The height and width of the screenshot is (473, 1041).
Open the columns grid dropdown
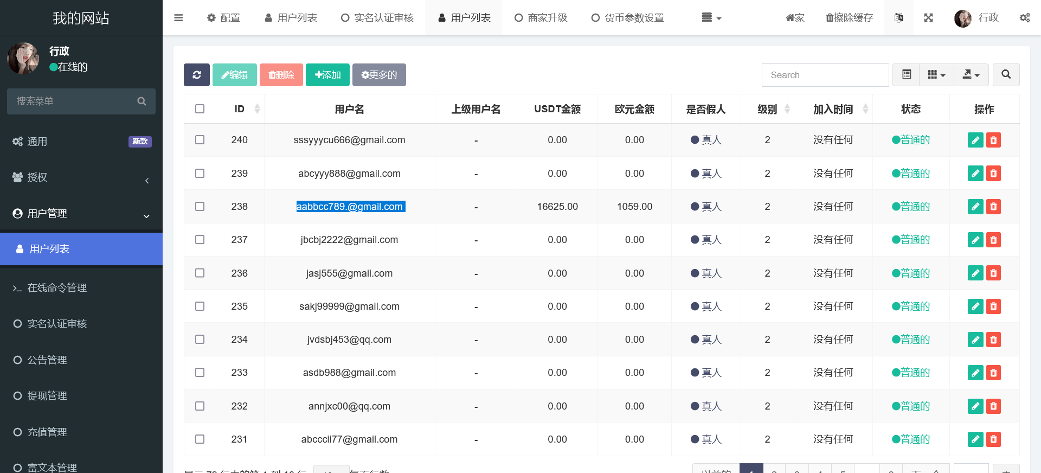pos(936,75)
